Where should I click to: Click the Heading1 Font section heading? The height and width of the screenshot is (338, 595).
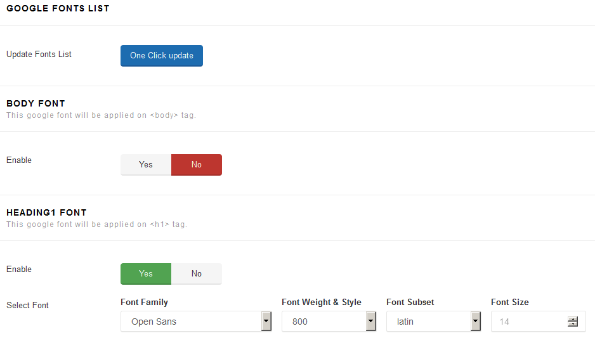click(x=46, y=212)
